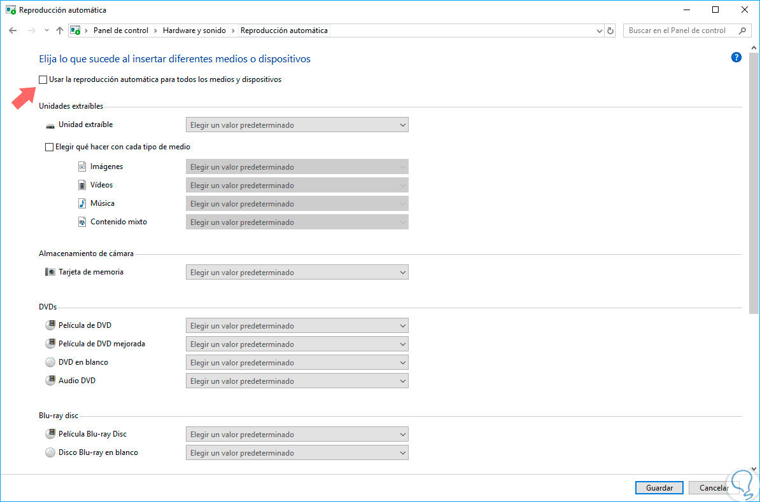Check 'Elegir qué hacer con cada tipo de medio'
760x502 pixels.
(x=50, y=147)
